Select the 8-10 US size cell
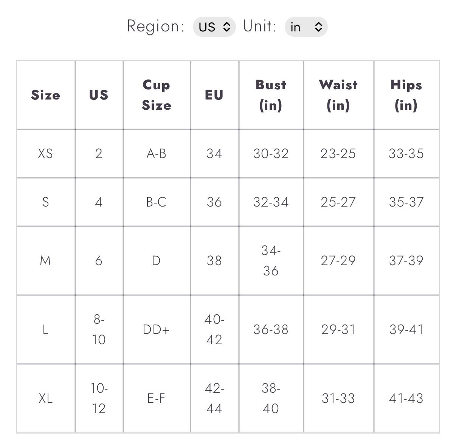Image resolution: width=456 pixels, height=443 pixels. (x=99, y=330)
